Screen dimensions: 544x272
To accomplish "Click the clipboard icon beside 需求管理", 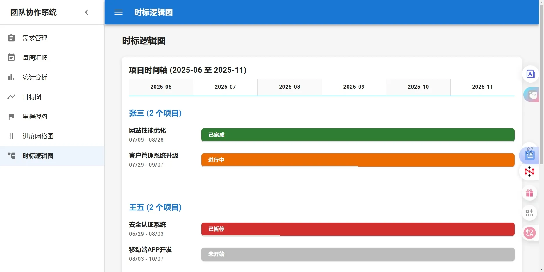I will click(x=11, y=38).
